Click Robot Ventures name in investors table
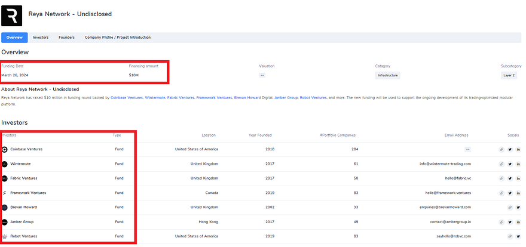Viewport: 526px width, 247px height. [24, 236]
